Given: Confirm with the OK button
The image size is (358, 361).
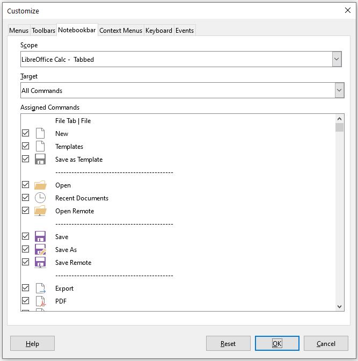Looking at the screenshot, I should [277, 343].
